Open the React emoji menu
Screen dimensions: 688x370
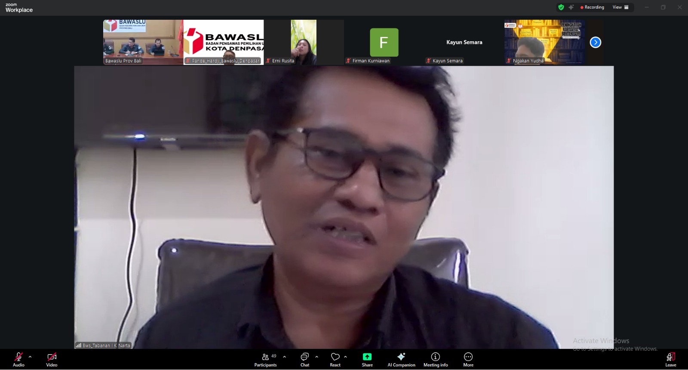(x=335, y=359)
